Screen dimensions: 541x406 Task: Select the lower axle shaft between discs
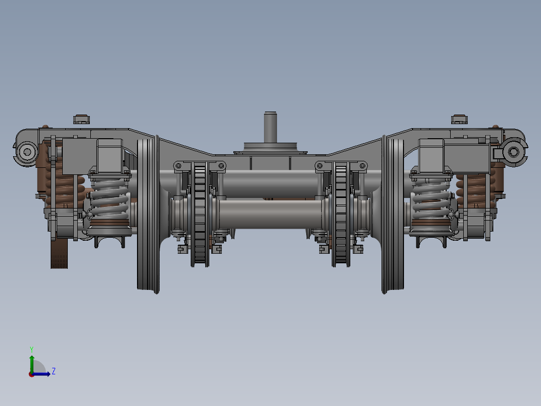coord(270,214)
